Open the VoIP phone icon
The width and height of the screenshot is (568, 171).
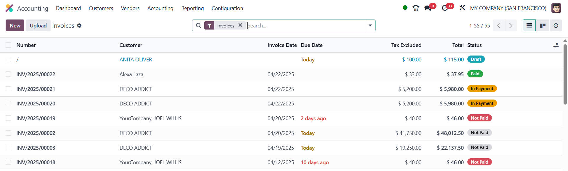(x=416, y=8)
